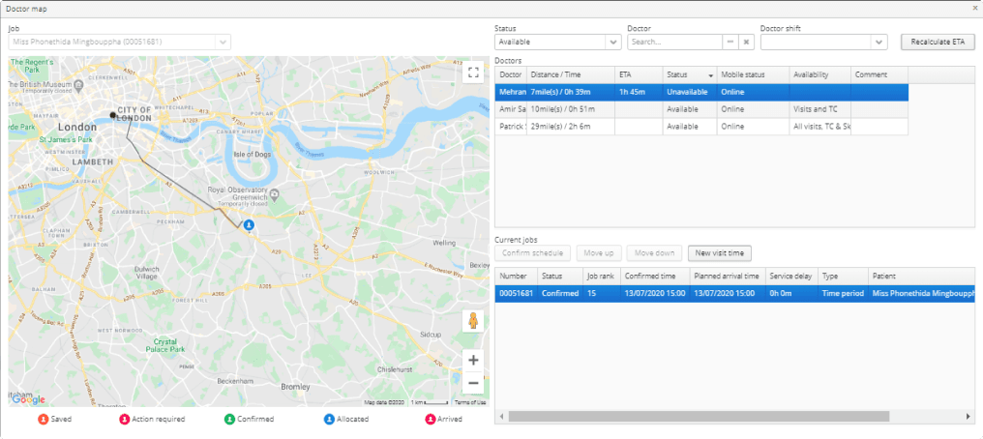Image resolution: width=983 pixels, height=439 pixels.
Task: Focus the Doctor search input field
Action: [674, 42]
